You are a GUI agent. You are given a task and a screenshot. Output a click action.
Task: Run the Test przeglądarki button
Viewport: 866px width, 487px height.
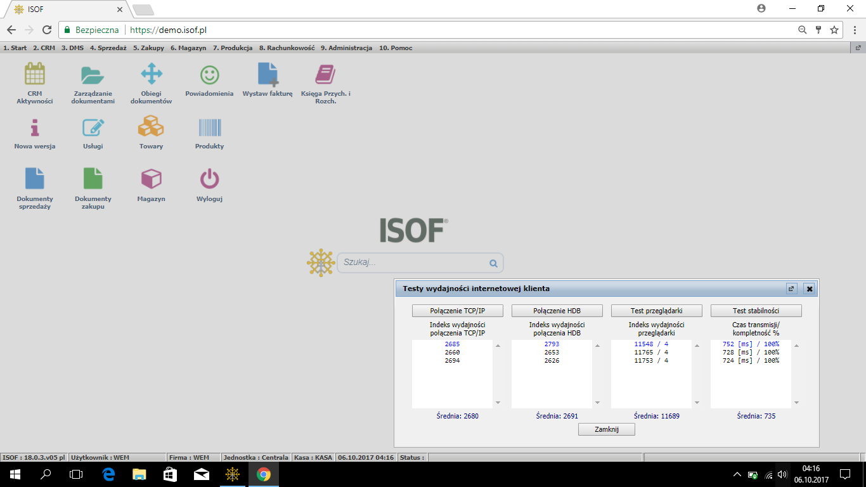tap(657, 311)
